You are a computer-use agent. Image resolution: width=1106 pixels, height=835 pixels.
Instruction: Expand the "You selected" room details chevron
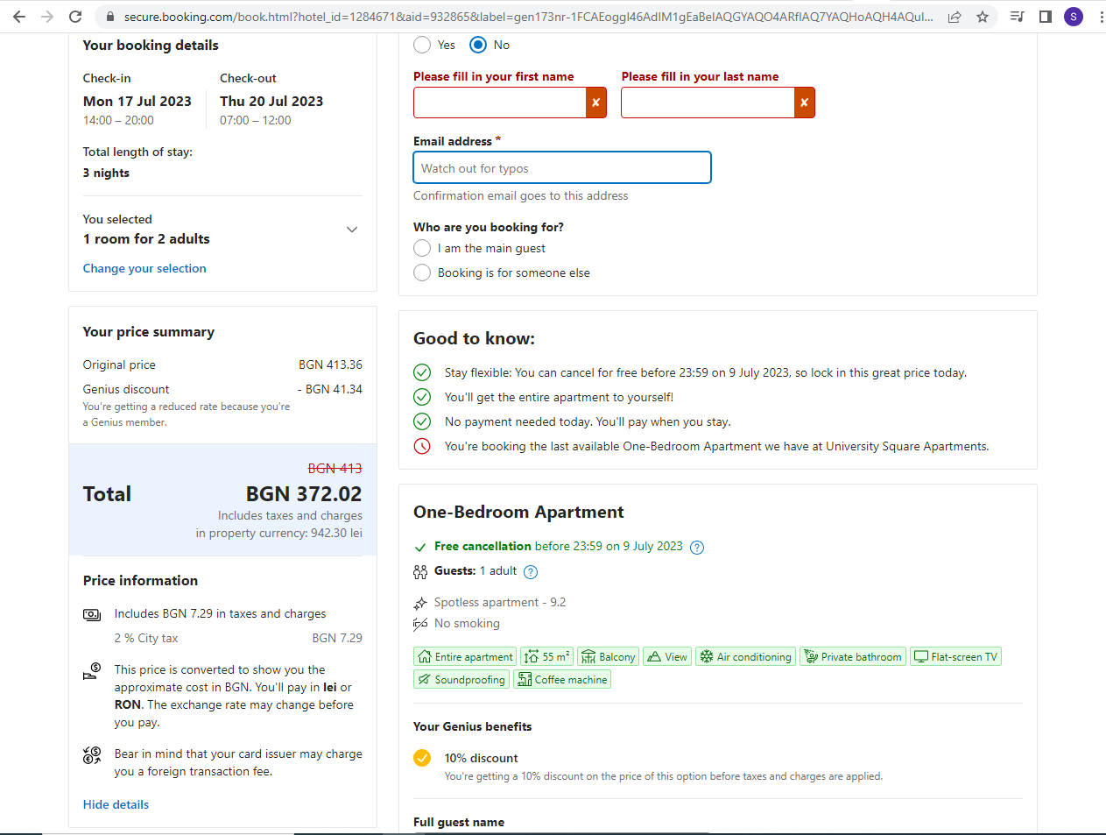pyautogui.click(x=352, y=230)
